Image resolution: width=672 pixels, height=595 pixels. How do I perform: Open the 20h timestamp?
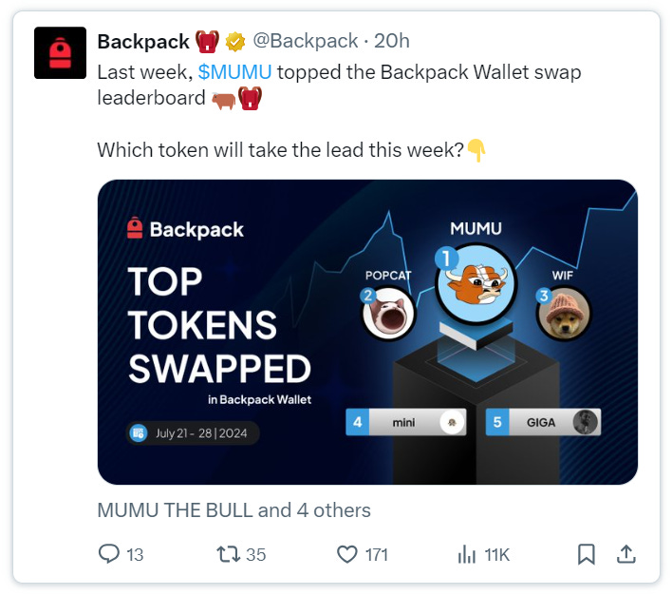(392, 41)
